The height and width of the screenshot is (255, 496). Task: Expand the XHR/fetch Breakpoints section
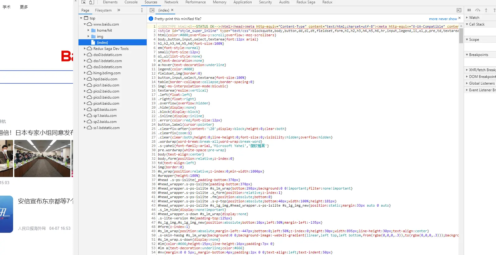481,70
